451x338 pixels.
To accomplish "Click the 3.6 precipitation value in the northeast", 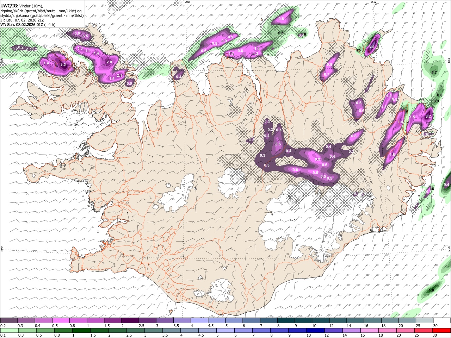I will point(371,47).
